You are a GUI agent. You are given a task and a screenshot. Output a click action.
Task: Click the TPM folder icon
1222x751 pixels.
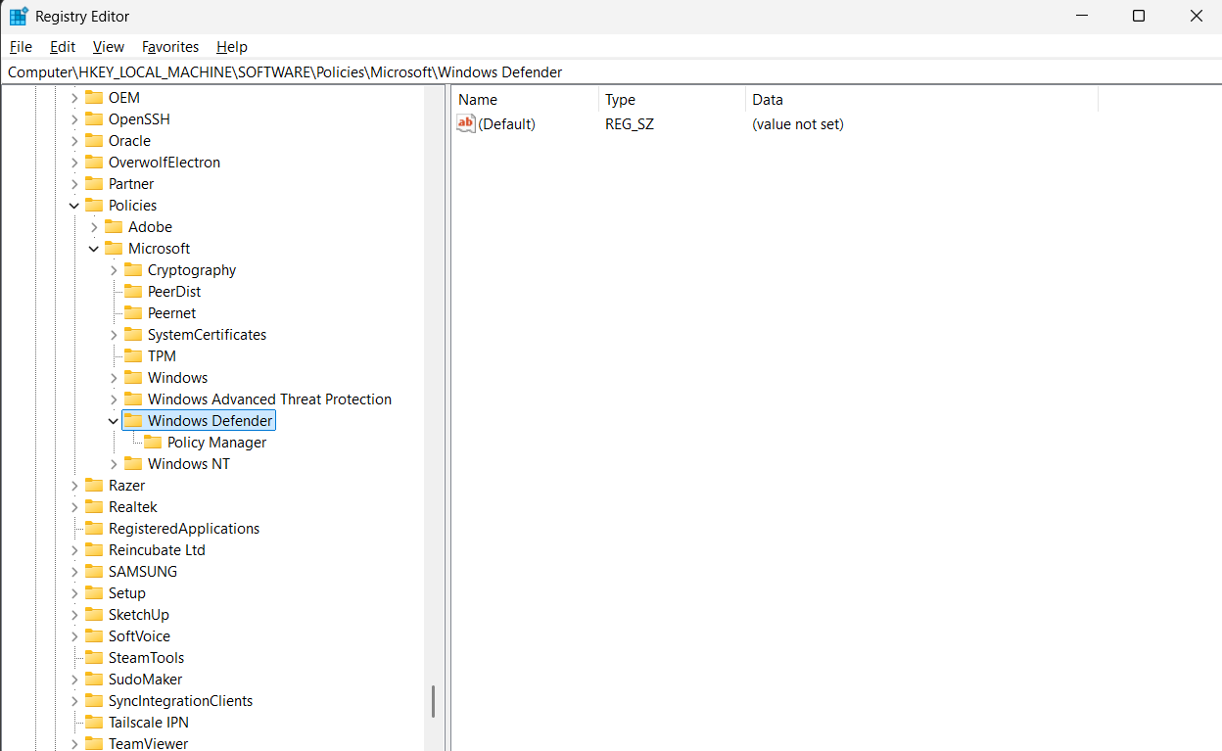tap(133, 356)
